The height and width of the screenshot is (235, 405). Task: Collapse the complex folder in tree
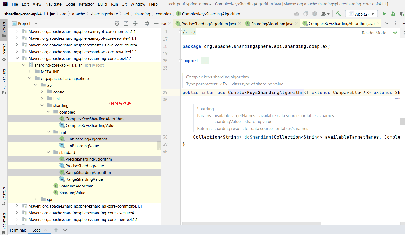pos(48,112)
